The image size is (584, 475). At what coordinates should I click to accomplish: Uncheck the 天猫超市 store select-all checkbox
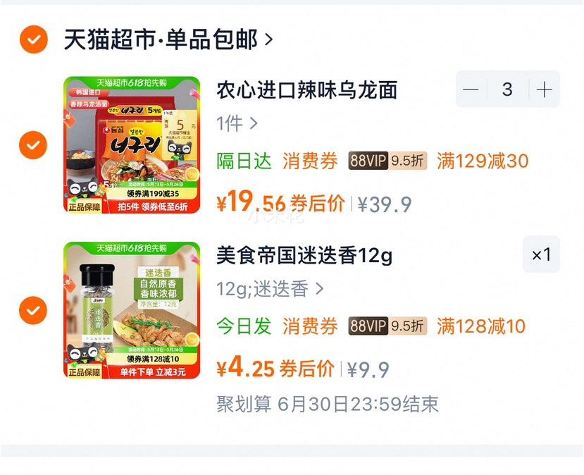pos(34,39)
